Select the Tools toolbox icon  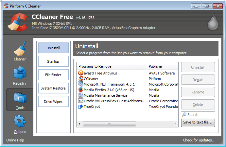tap(20, 97)
